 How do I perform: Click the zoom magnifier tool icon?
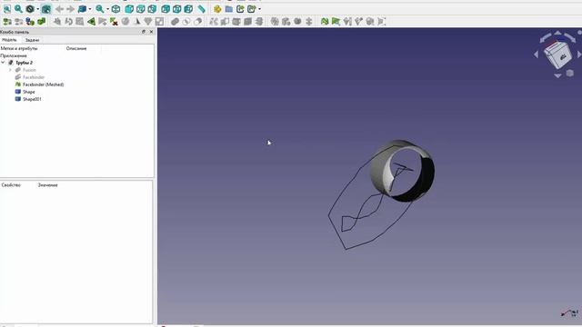click(x=99, y=9)
